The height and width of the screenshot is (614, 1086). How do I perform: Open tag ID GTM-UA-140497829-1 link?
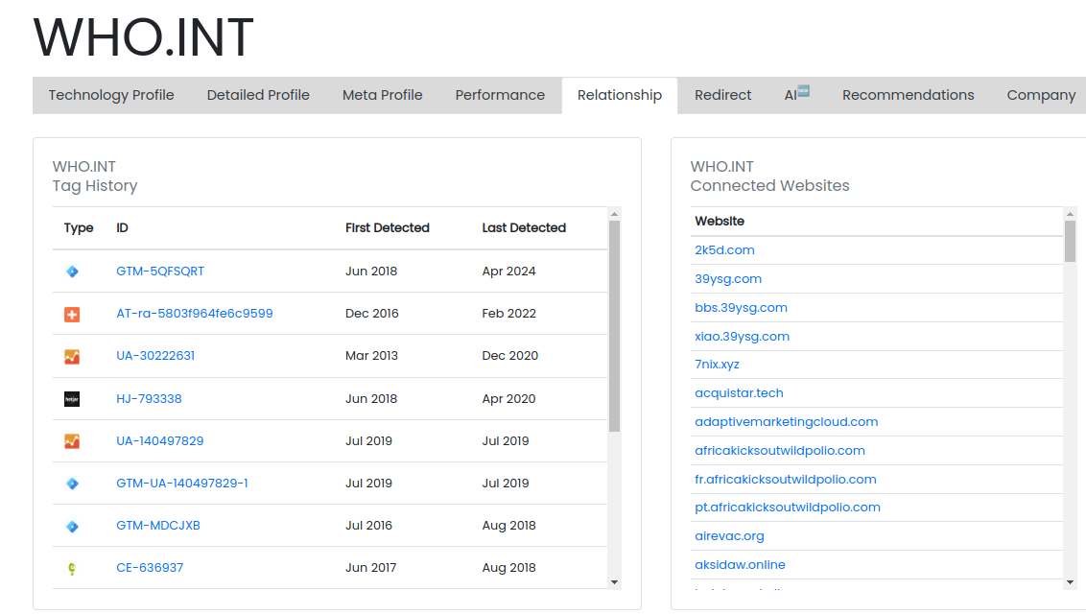coord(182,484)
